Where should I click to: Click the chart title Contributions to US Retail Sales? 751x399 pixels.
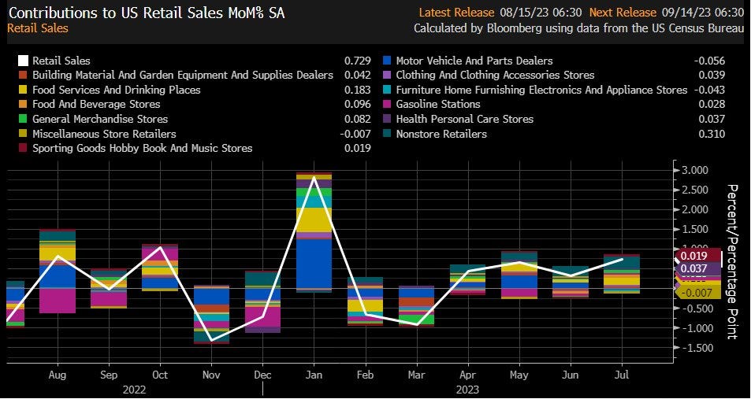147,13
